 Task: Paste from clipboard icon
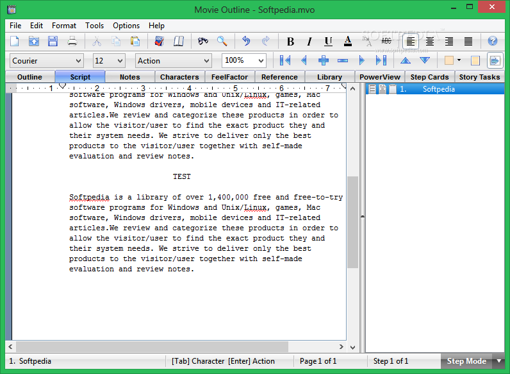pos(135,41)
